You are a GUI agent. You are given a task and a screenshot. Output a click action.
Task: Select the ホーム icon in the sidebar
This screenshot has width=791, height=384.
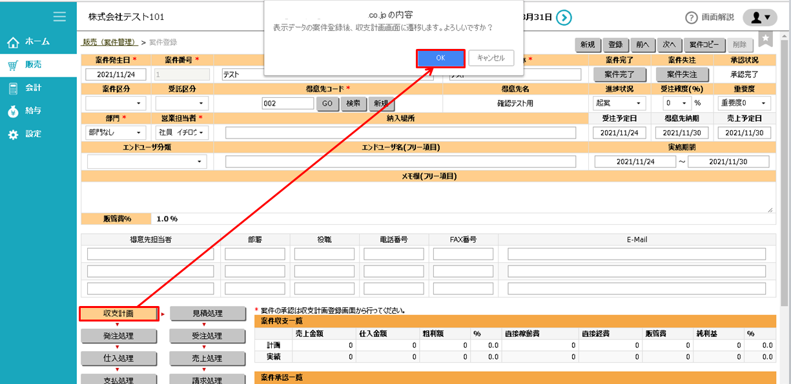14,42
